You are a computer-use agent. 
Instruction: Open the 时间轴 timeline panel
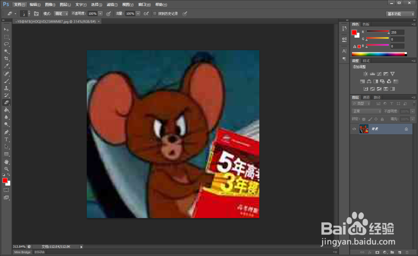pos(39,252)
